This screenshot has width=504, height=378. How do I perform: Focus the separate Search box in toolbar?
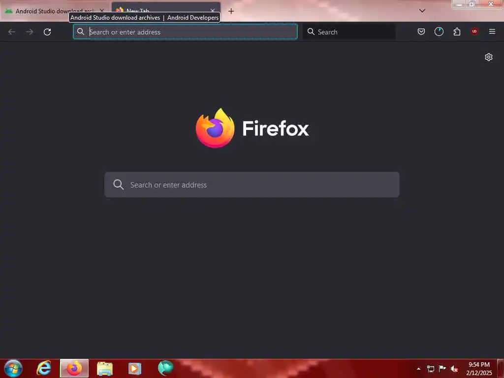349,32
